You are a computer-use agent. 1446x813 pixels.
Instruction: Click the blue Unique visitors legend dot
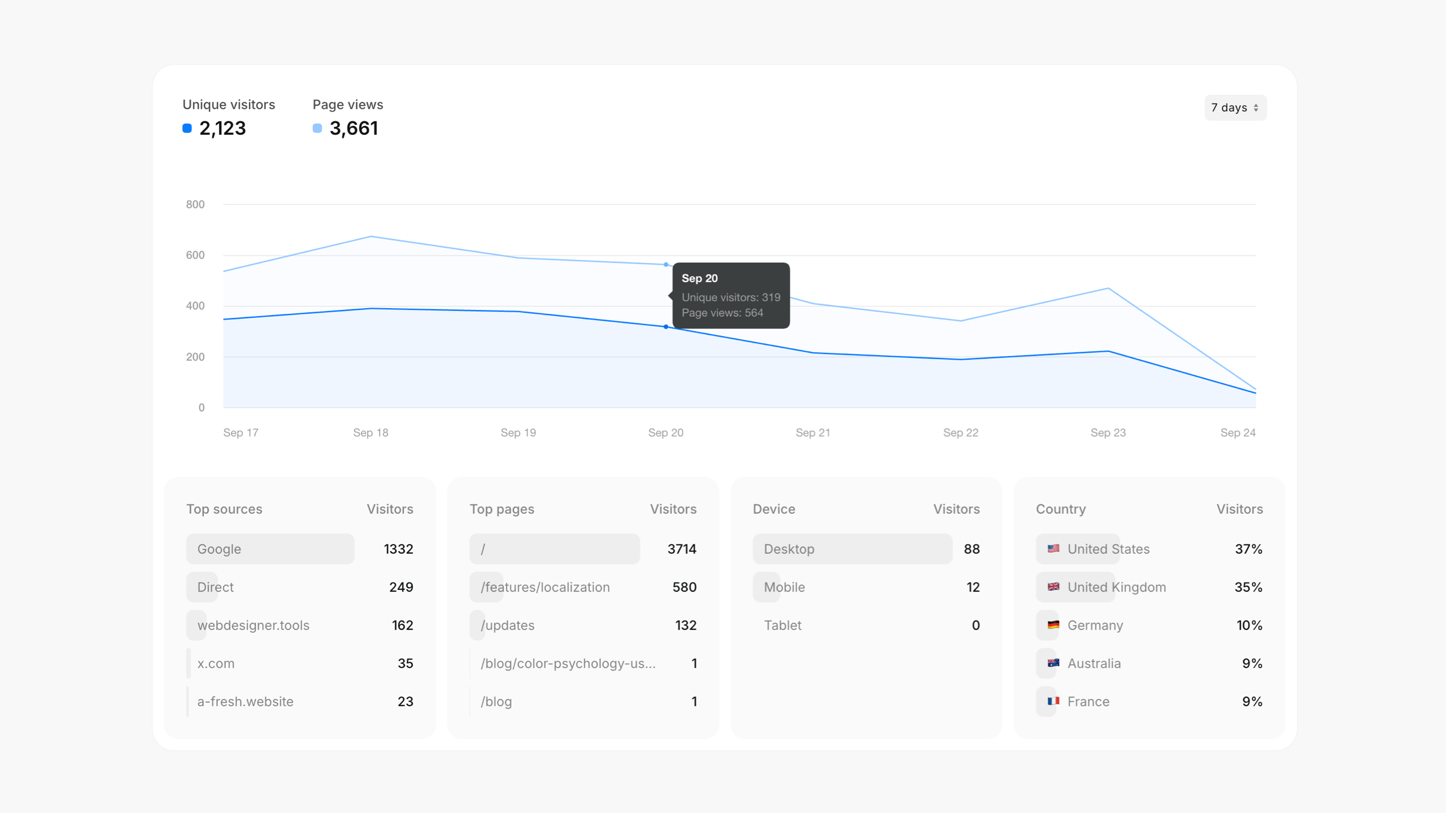point(187,129)
